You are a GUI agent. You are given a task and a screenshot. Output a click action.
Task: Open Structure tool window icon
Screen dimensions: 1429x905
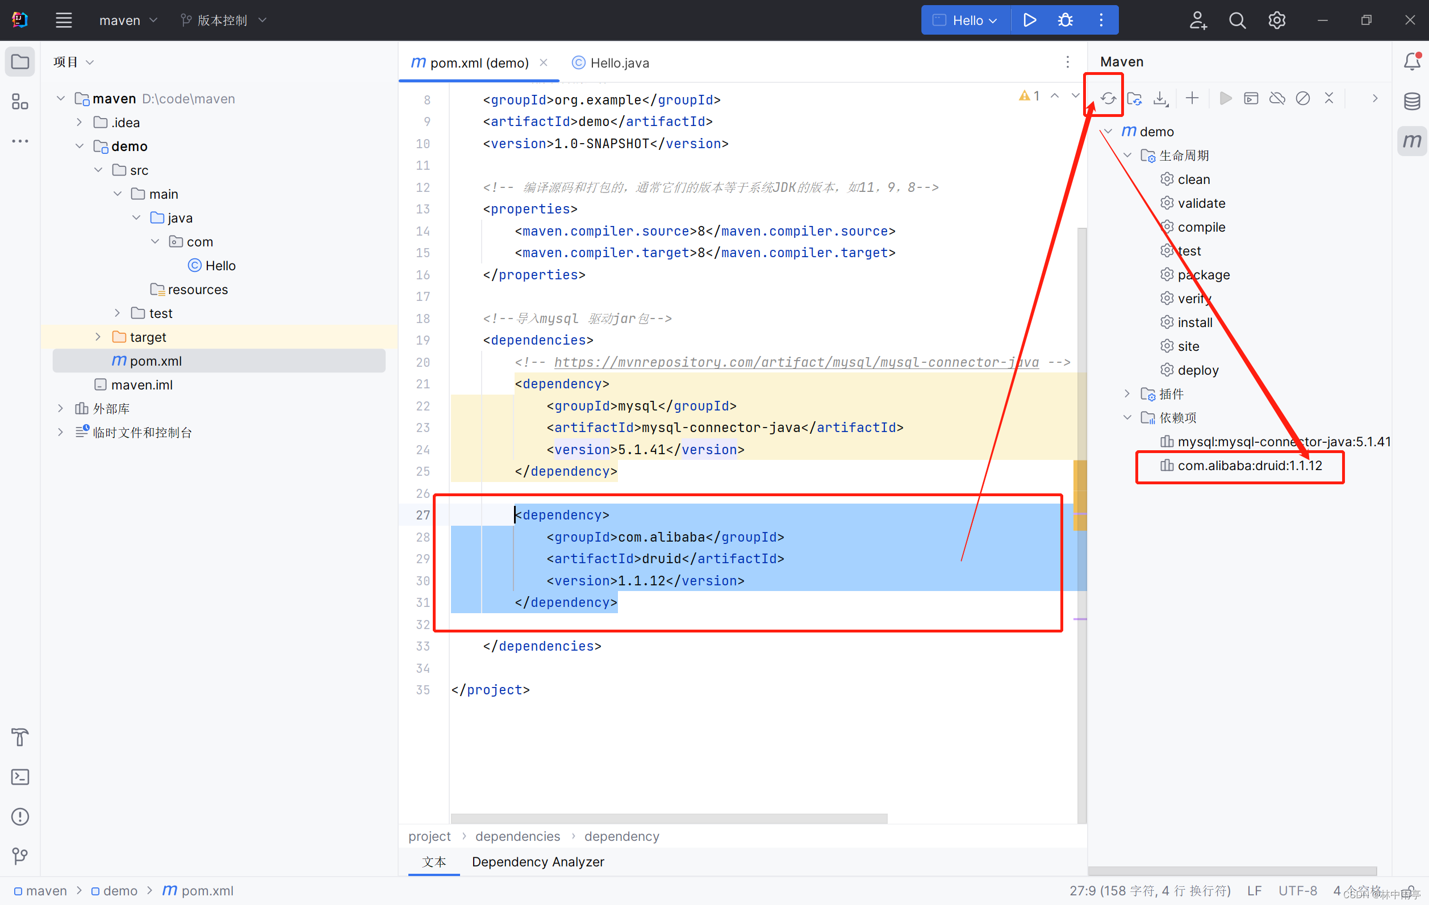[20, 102]
